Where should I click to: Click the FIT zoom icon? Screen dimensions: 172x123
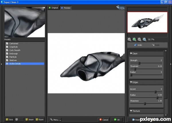pyautogui.click(x=139, y=39)
